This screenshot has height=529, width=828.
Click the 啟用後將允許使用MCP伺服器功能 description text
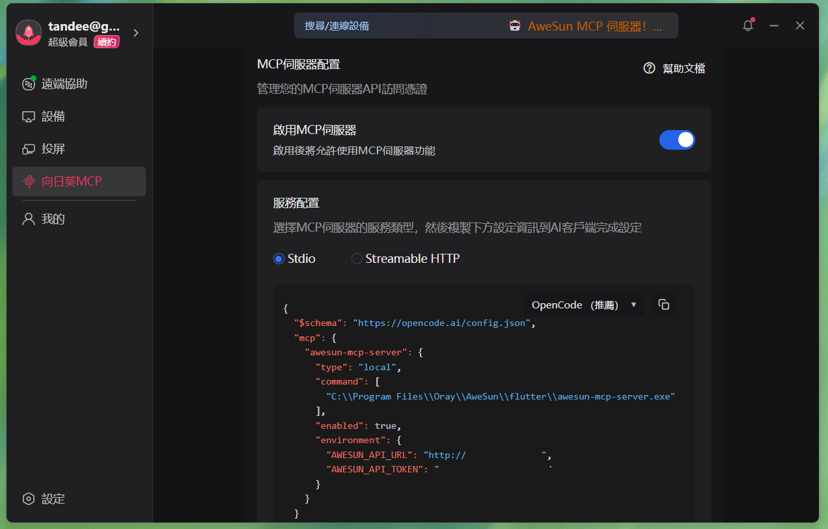pyautogui.click(x=354, y=151)
